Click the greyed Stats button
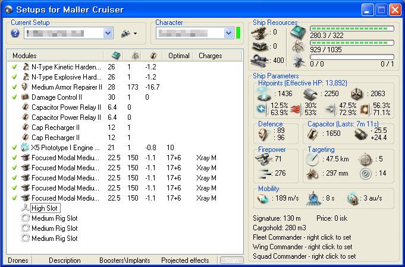Screen dimensions: 405x267 pyautogui.click(x=232, y=260)
